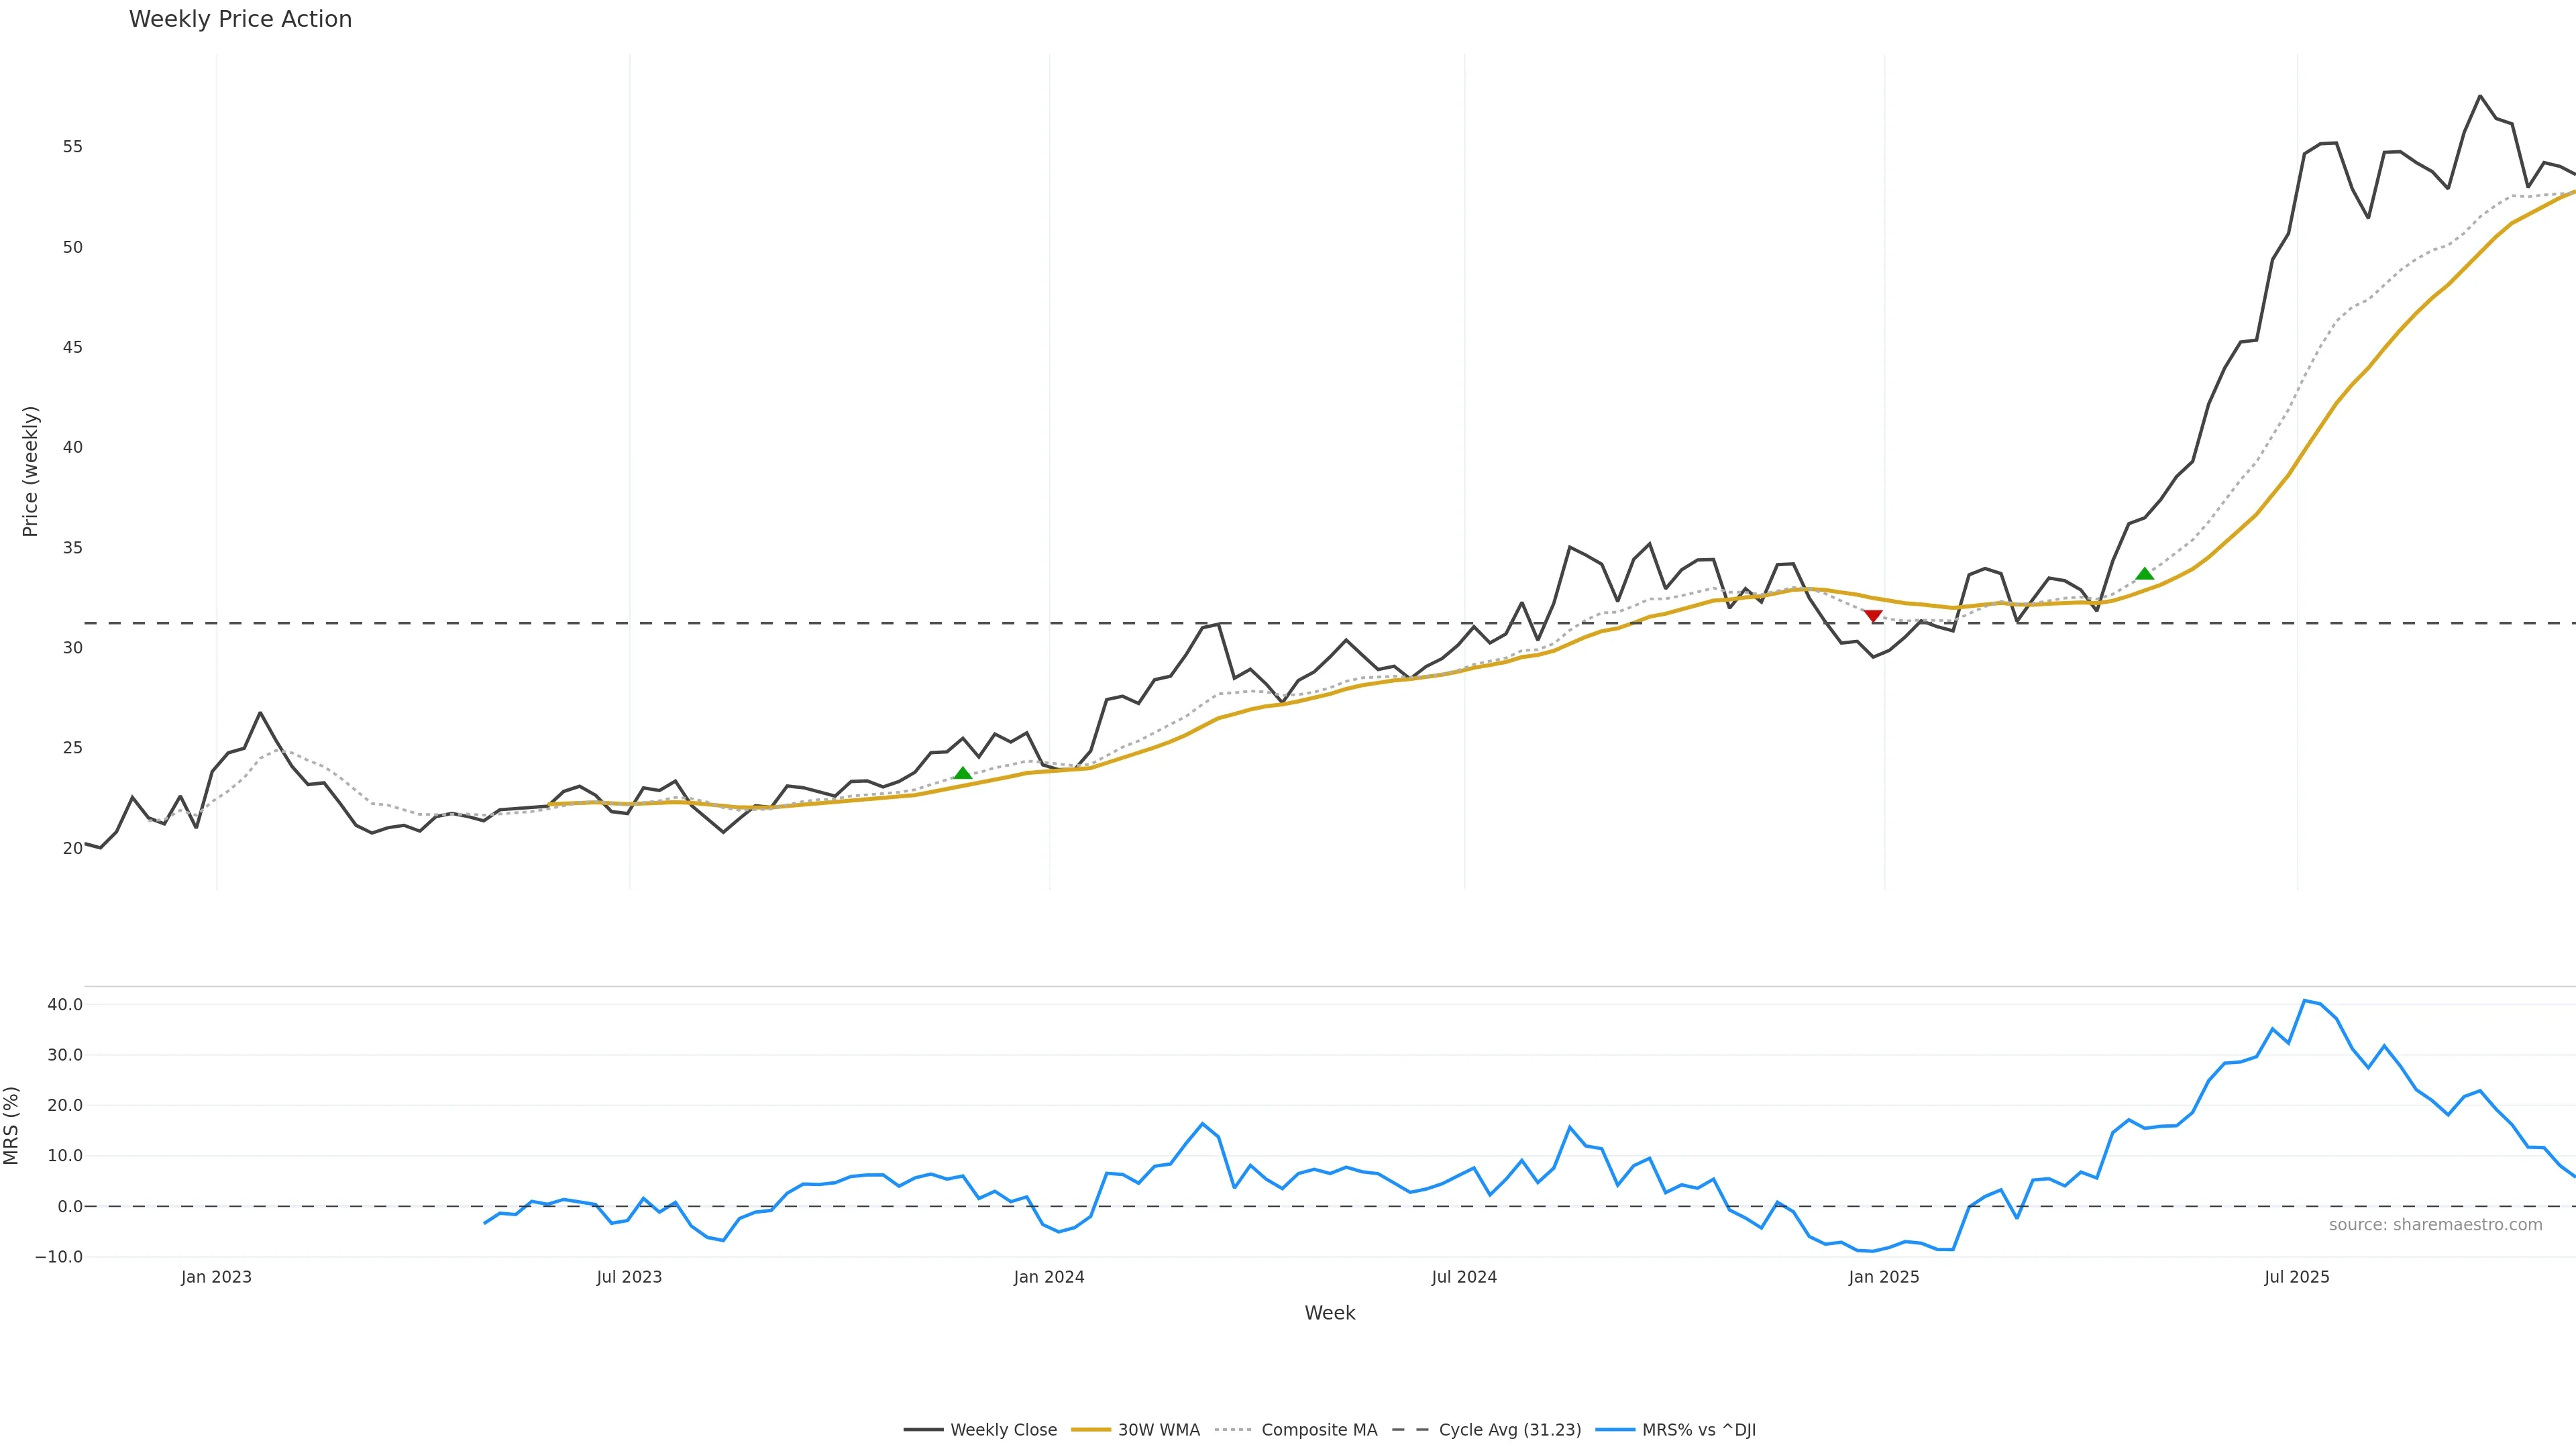Screen dimensions: 2576x1449
Task: Click the green up-triangle marker in mid-2025
Action: point(2144,573)
